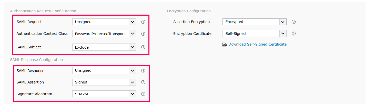Click the SAML Assertion field label
Viewport: 374px width, 106px height.
[30, 82]
